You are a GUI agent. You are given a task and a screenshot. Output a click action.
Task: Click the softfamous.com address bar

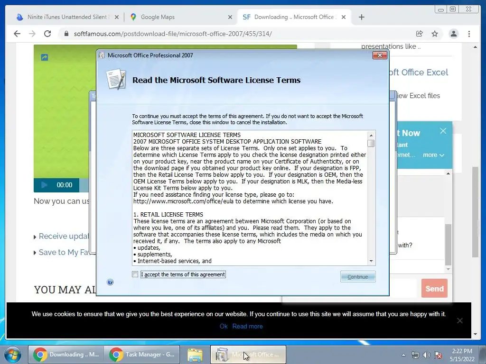[242, 34]
